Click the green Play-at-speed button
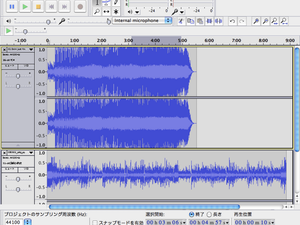 (x=8, y=31)
